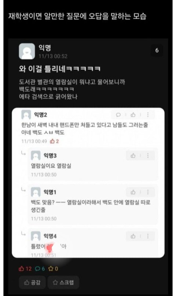Click the comment bubble count showing 6

(40, 269)
